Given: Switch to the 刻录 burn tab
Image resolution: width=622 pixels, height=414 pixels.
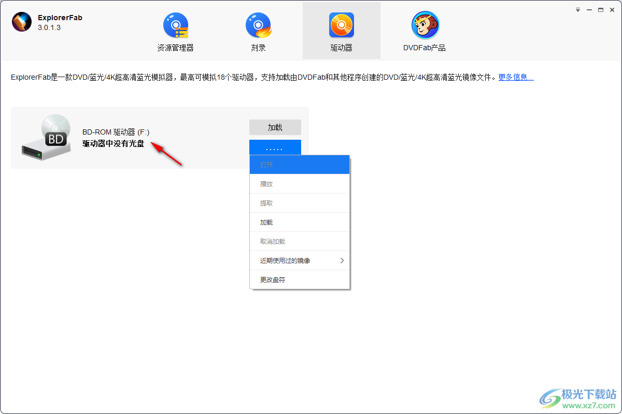Looking at the screenshot, I should 258,31.
